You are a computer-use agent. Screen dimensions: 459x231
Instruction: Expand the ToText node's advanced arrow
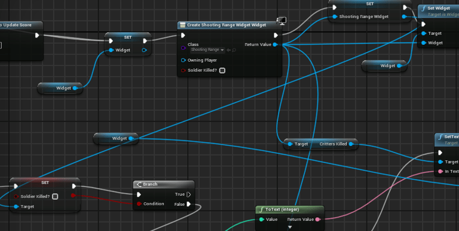pos(290,227)
